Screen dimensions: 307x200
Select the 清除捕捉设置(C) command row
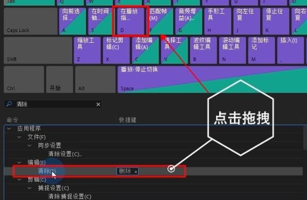153,196
